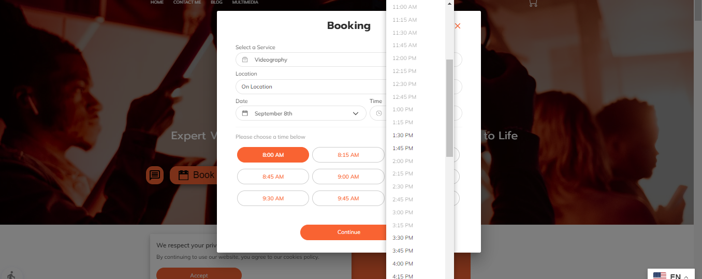Click the shopping cart icon
702x279 pixels.
533,3
